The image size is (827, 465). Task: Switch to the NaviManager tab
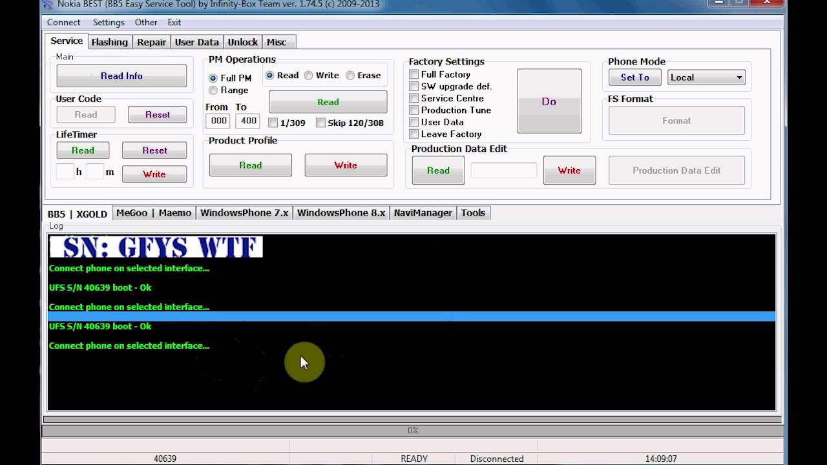coord(423,213)
